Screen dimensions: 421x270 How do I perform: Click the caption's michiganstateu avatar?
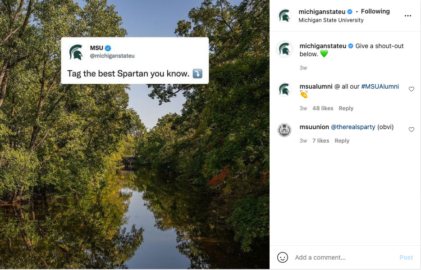(284, 49)
